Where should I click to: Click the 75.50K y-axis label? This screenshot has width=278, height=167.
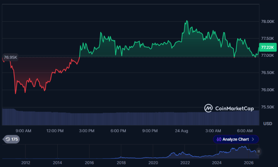point(267,107)
